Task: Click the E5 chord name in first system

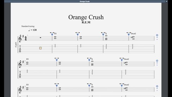Action: 55,34
